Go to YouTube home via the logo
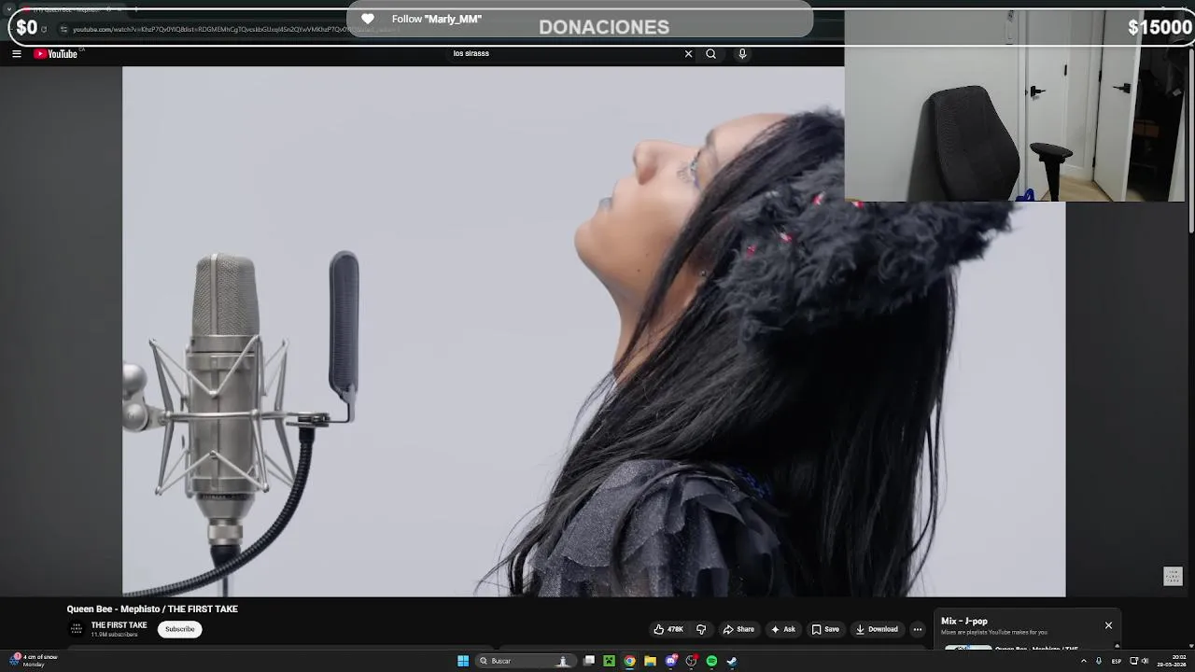 [56, 54]
